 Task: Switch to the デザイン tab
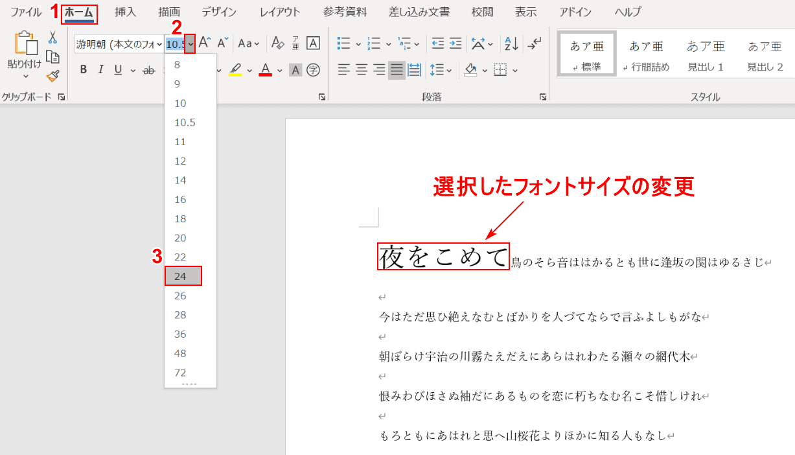[219, 12]
